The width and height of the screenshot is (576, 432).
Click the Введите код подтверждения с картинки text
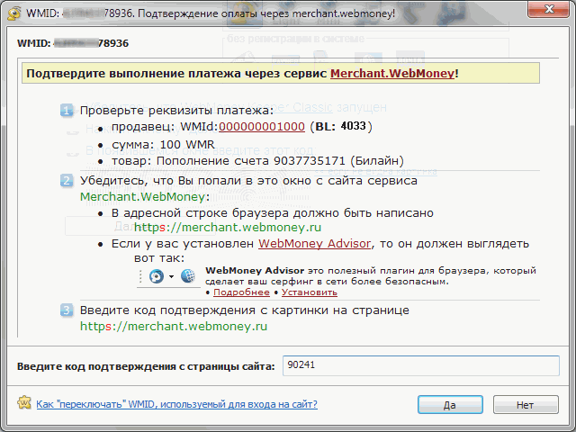tap(244, 310)
